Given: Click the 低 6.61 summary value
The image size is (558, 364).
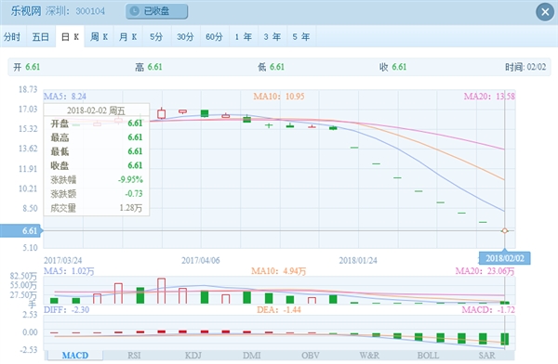Looking at the screenshot, I should pyautogui.click(x=271, y=67).
